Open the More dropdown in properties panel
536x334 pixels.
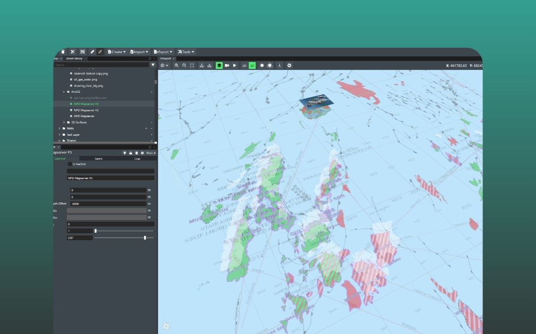(151, 153)
